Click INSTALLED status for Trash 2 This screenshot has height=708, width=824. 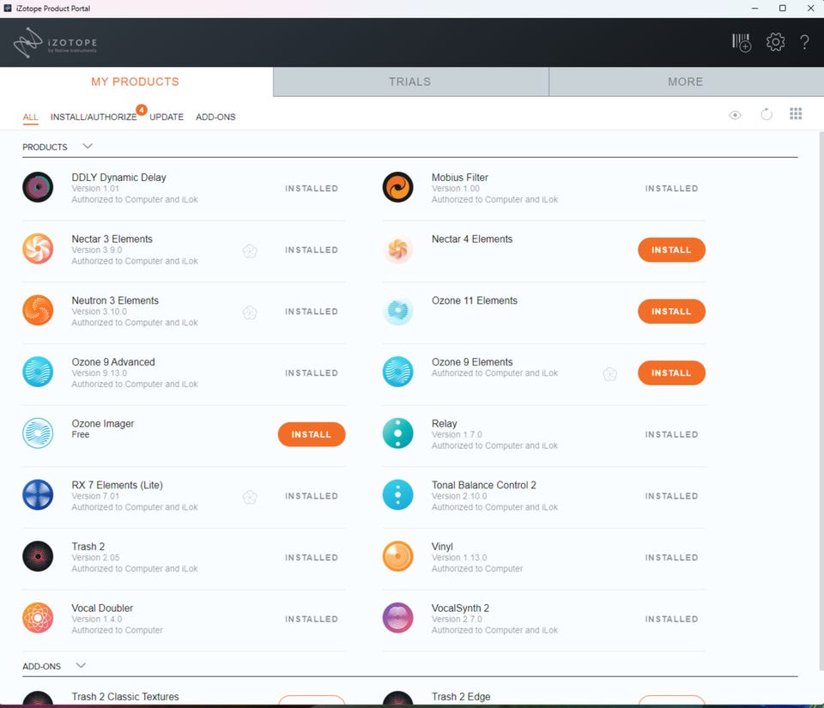[311, 557]
